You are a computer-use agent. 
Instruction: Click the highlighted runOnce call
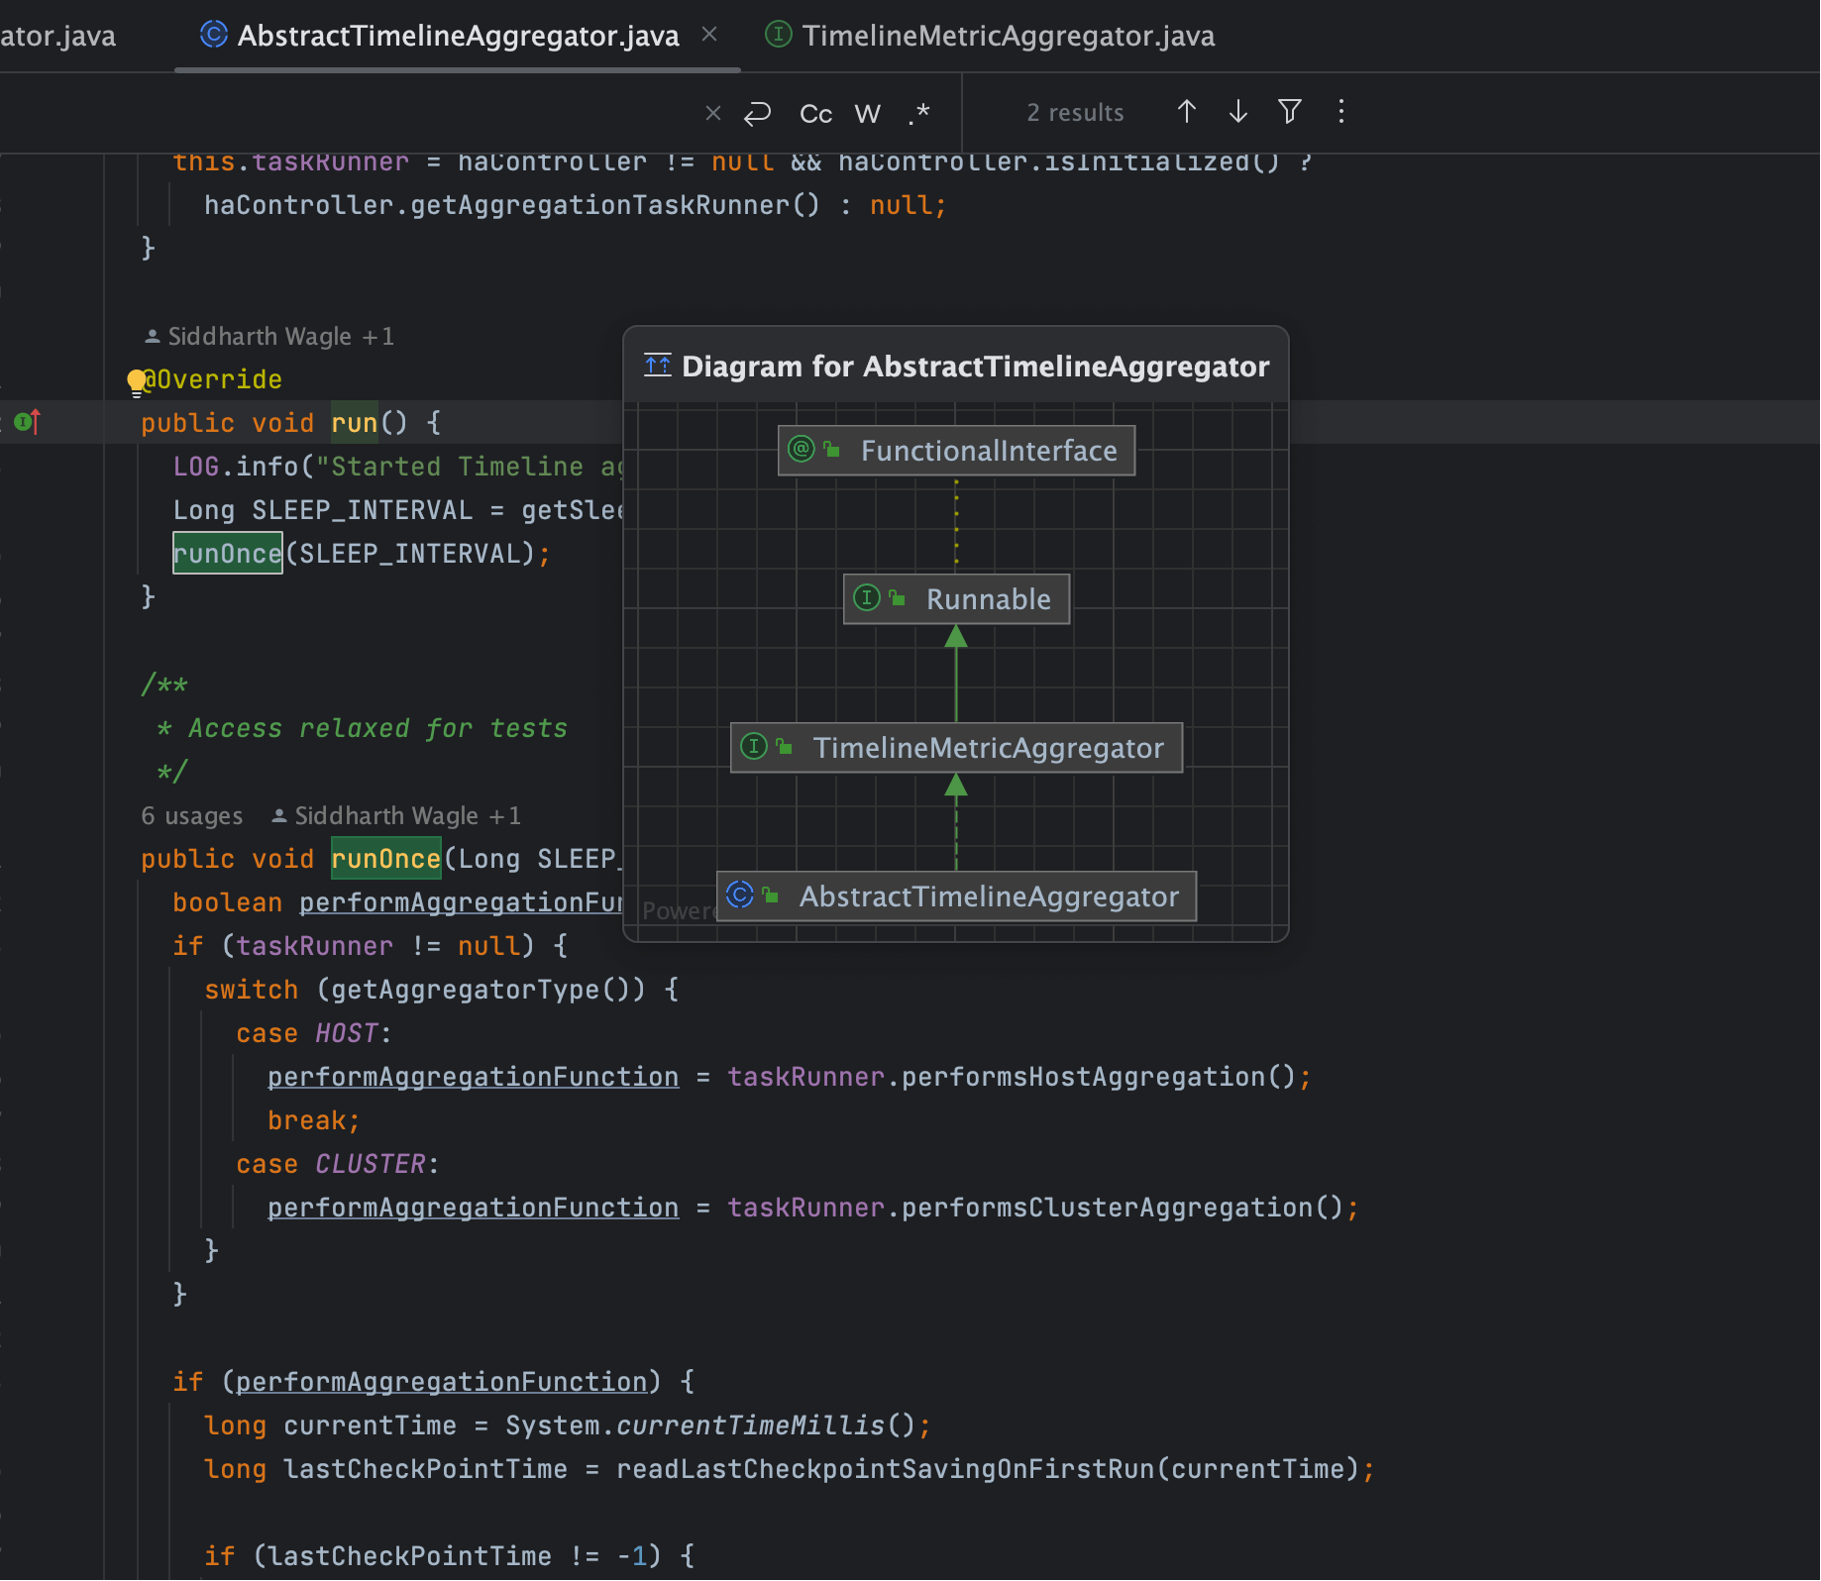[228, 553]
